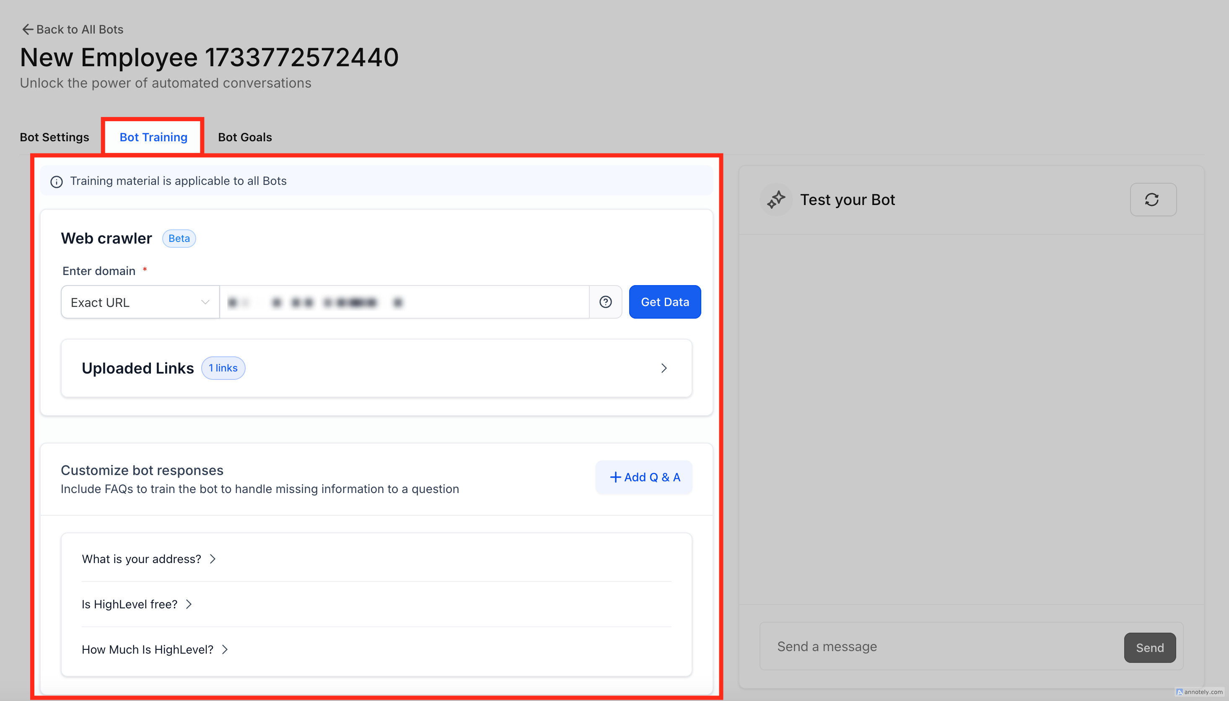Click the Beta badge next to Web crawler
1229x701 pixels.
[x=179, y=238]
